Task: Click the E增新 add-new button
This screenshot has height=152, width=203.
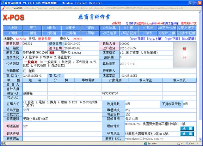Action: pos(13,28)
